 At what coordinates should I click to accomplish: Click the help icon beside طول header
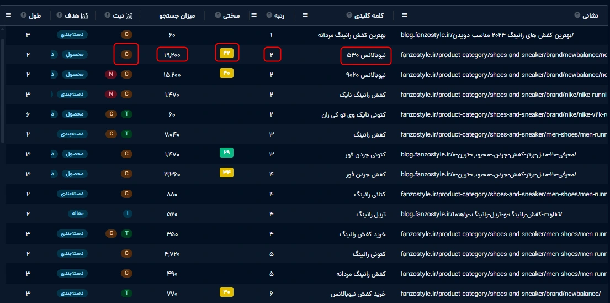point(23,15)
